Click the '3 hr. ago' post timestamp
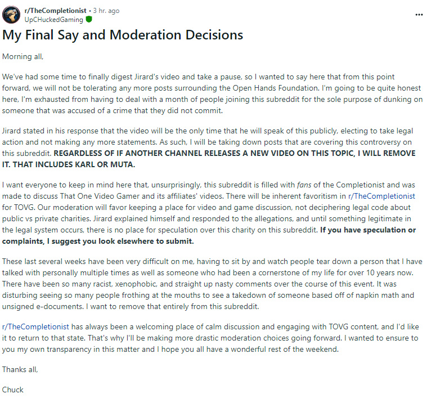 [x=106, y=11]
